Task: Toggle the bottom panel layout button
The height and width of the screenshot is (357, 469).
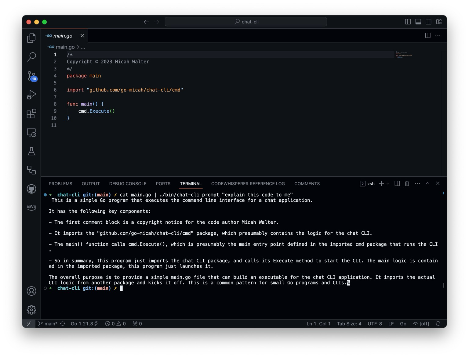Action: point(418,22)
